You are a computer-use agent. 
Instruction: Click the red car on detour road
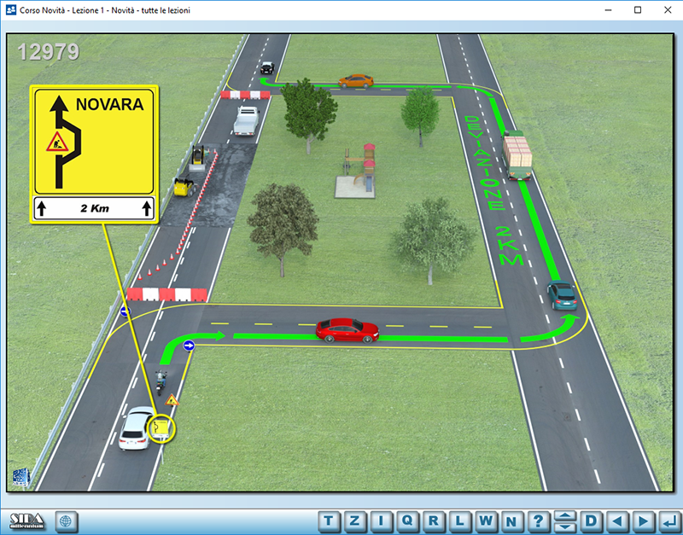click(347, 329)
